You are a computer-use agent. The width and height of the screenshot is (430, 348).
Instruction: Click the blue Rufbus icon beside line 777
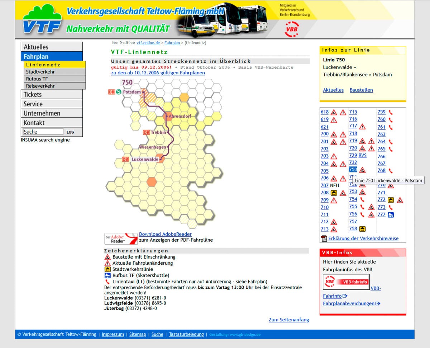(391, 215)
